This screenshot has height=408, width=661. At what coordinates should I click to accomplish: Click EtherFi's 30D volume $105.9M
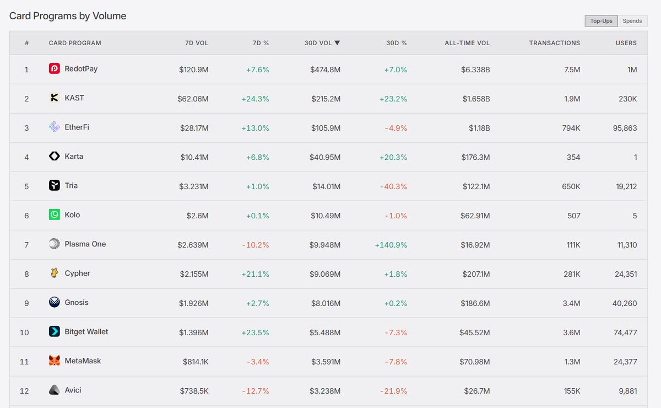tap(326, 128)
